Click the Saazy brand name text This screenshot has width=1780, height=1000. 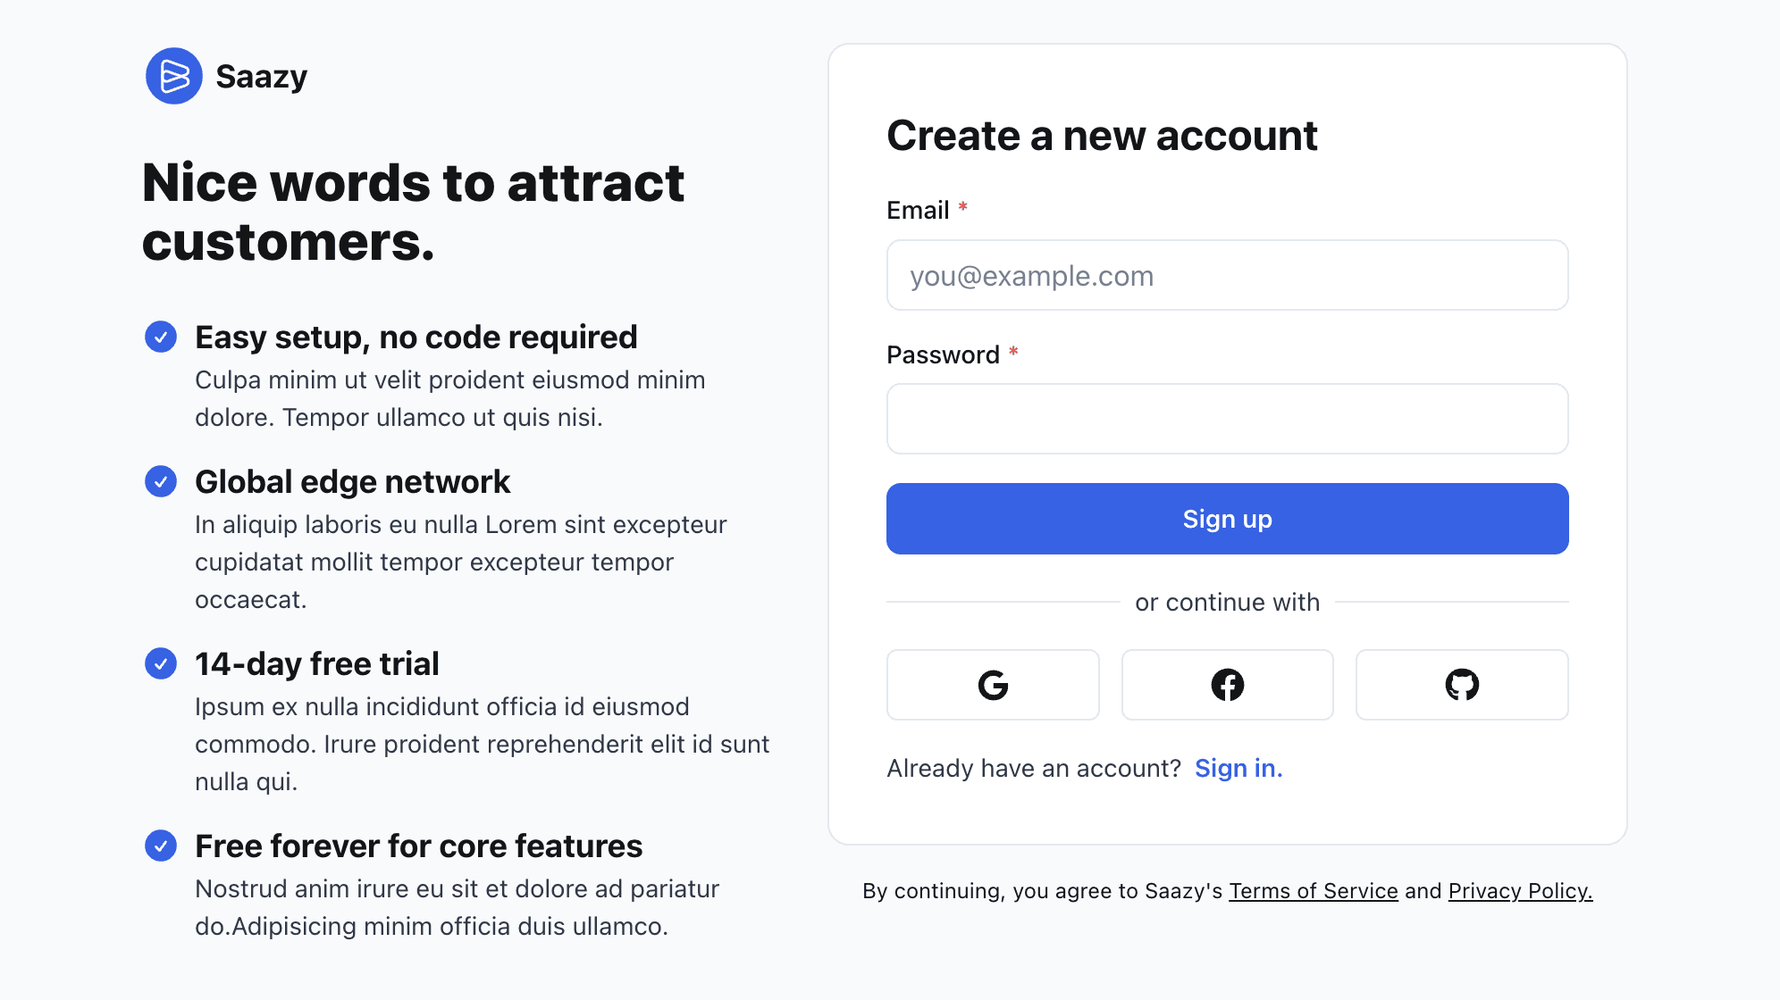click(261, 77)
